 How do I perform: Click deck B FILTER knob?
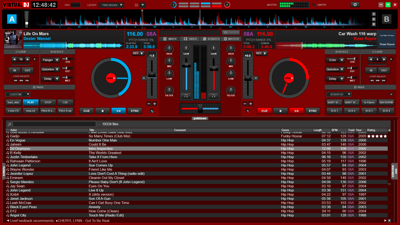[x=231, y=90]
